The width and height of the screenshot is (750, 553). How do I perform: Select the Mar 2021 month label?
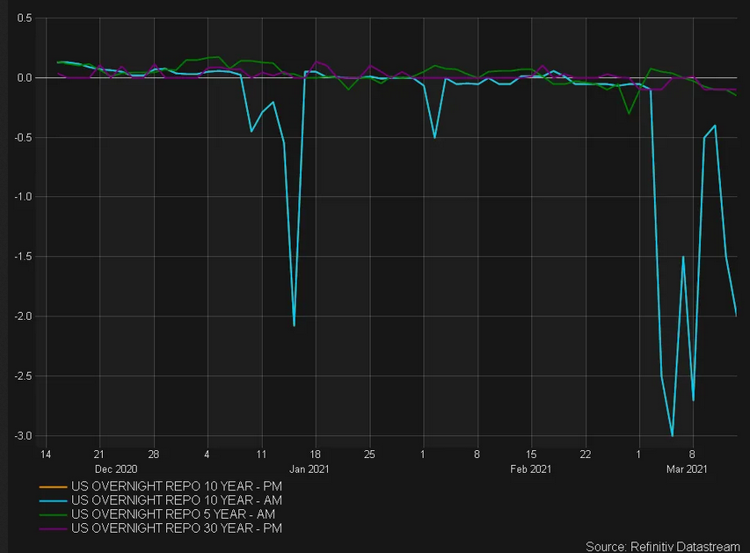(687, 469)
